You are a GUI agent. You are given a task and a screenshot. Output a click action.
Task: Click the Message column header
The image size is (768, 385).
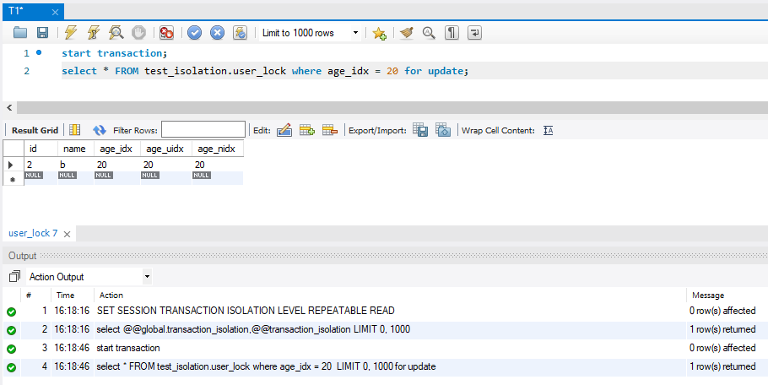coord(708,295)
